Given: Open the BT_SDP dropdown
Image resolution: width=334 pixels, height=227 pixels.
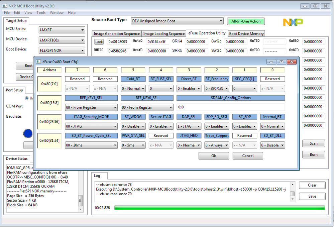Looking at the screenshot, I should point(244,126).
